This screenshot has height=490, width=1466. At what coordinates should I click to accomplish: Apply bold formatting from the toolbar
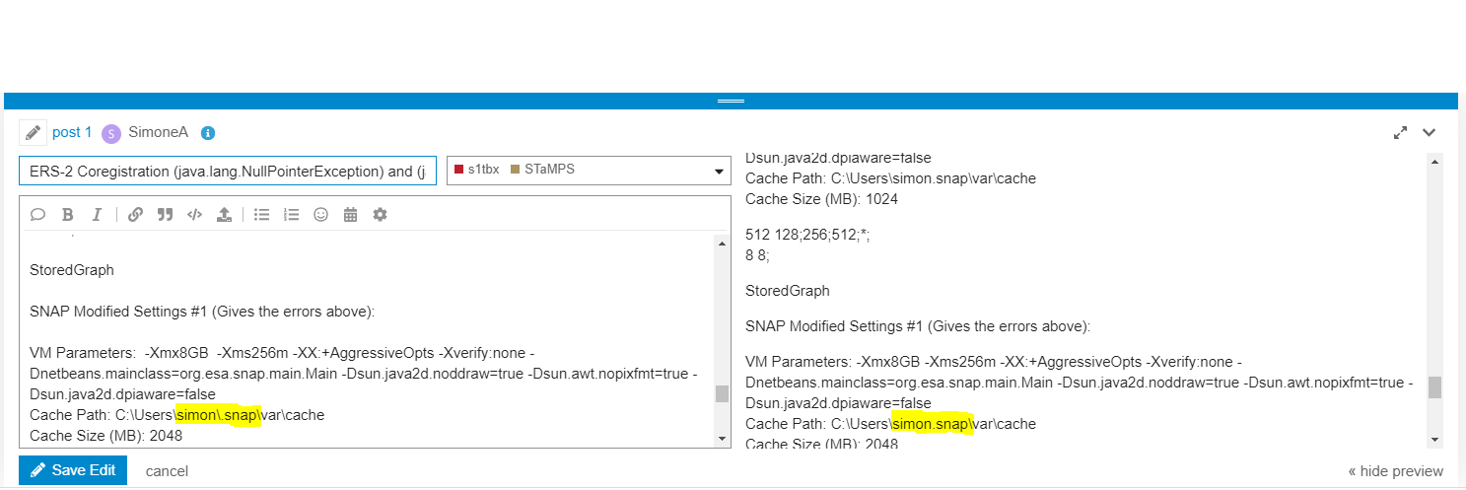tap(68, 214)
